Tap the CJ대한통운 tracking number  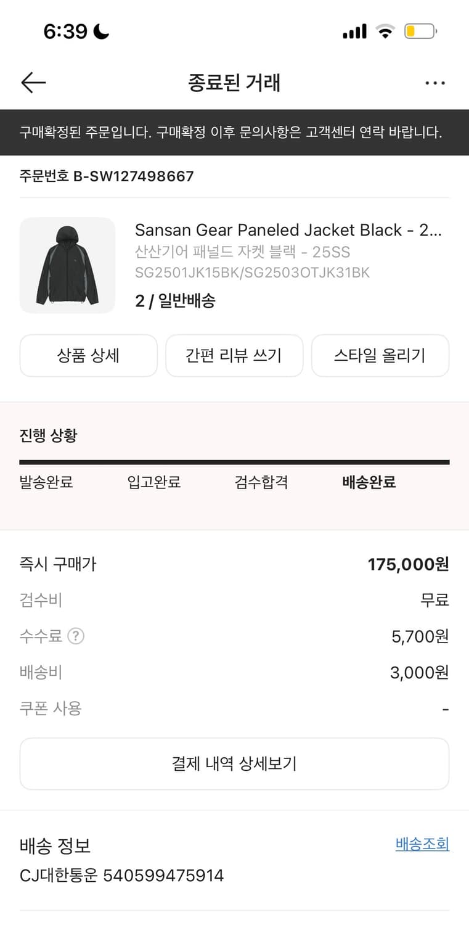click(163, 875)
